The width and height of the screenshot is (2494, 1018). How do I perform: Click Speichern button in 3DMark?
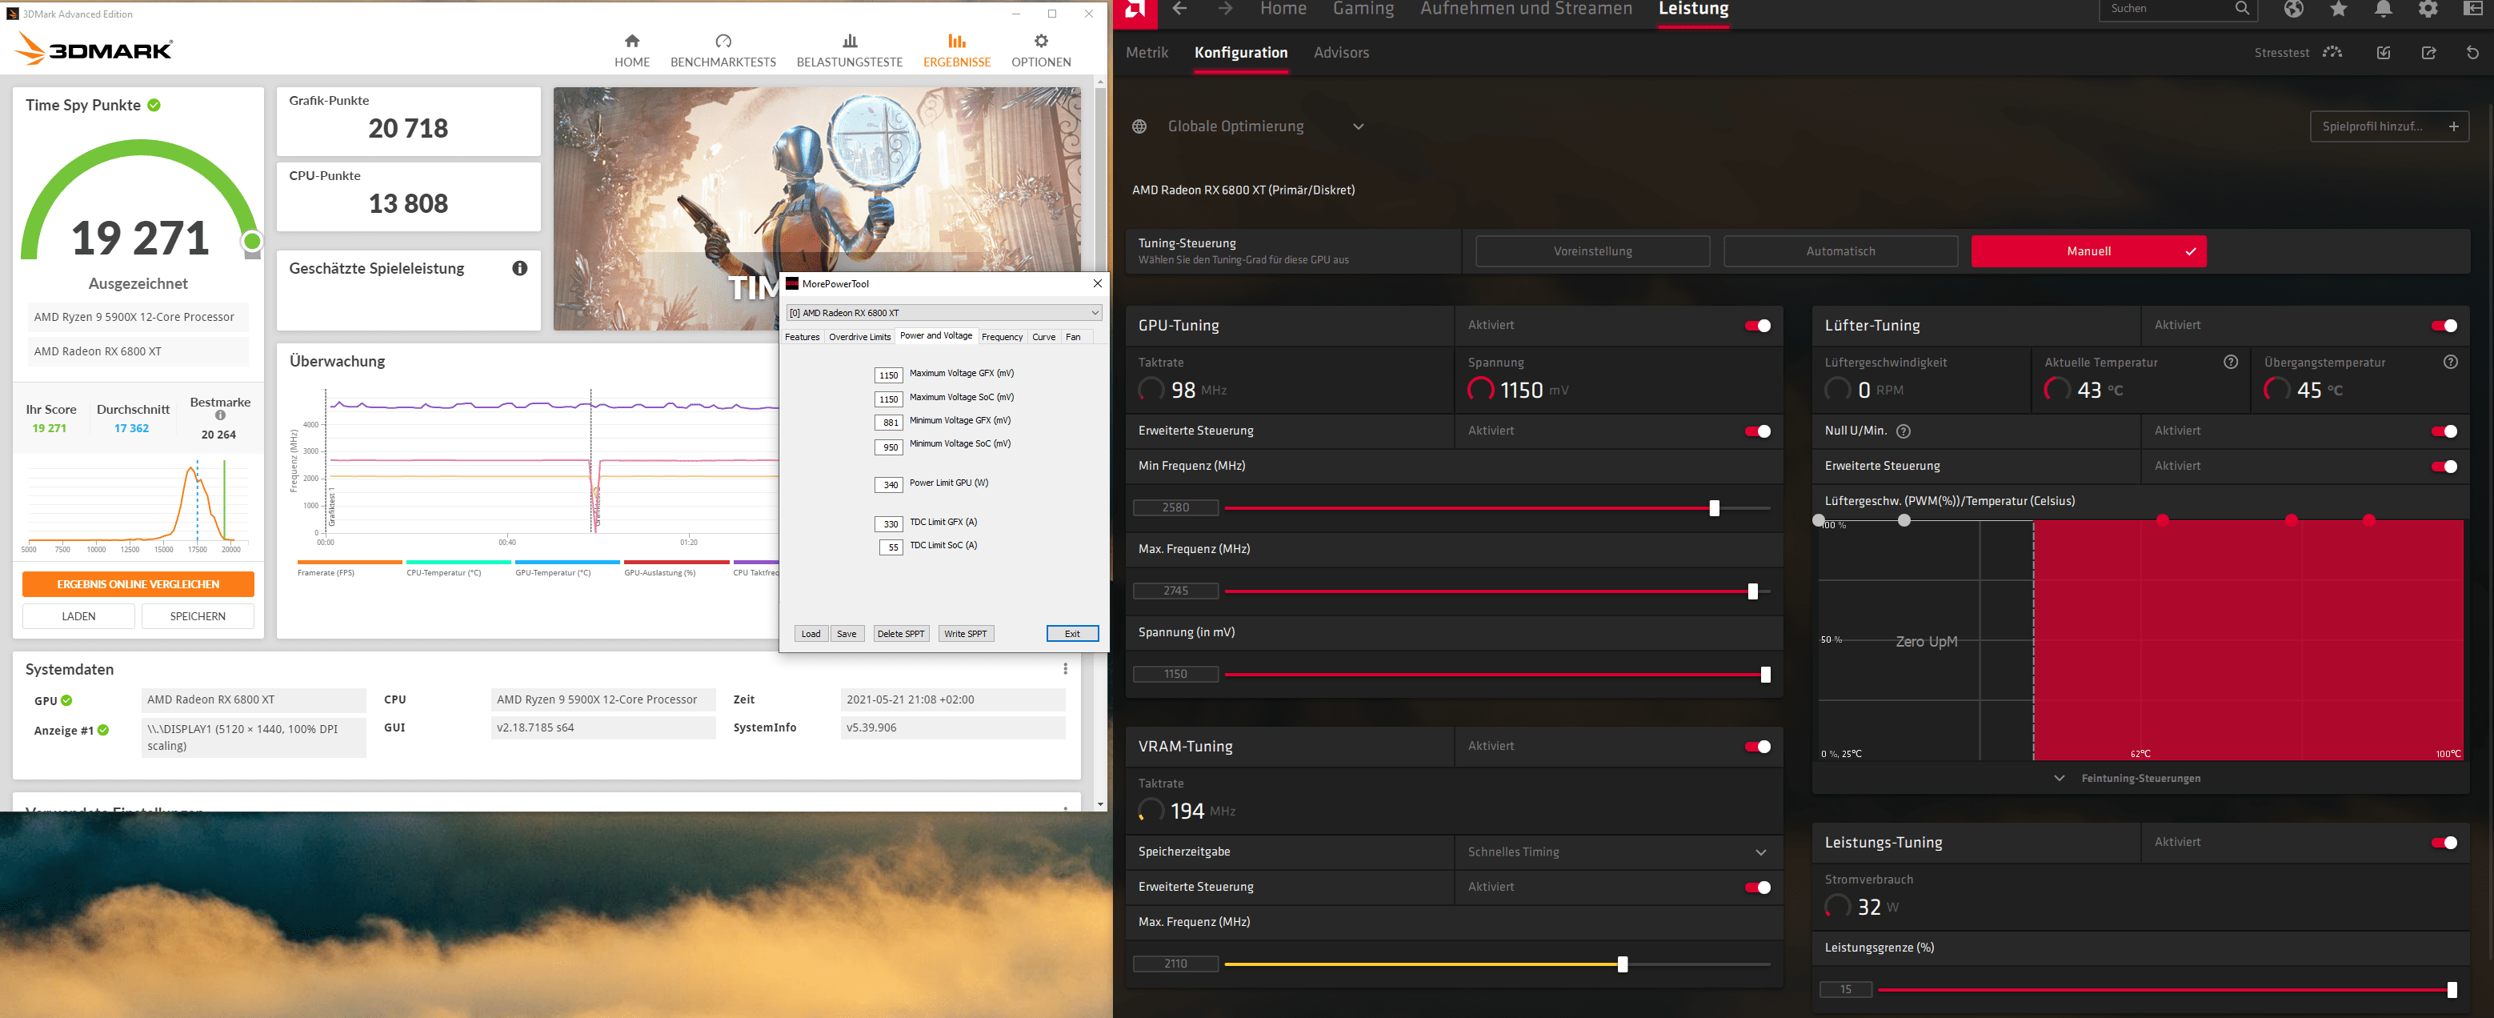(198, 616)
